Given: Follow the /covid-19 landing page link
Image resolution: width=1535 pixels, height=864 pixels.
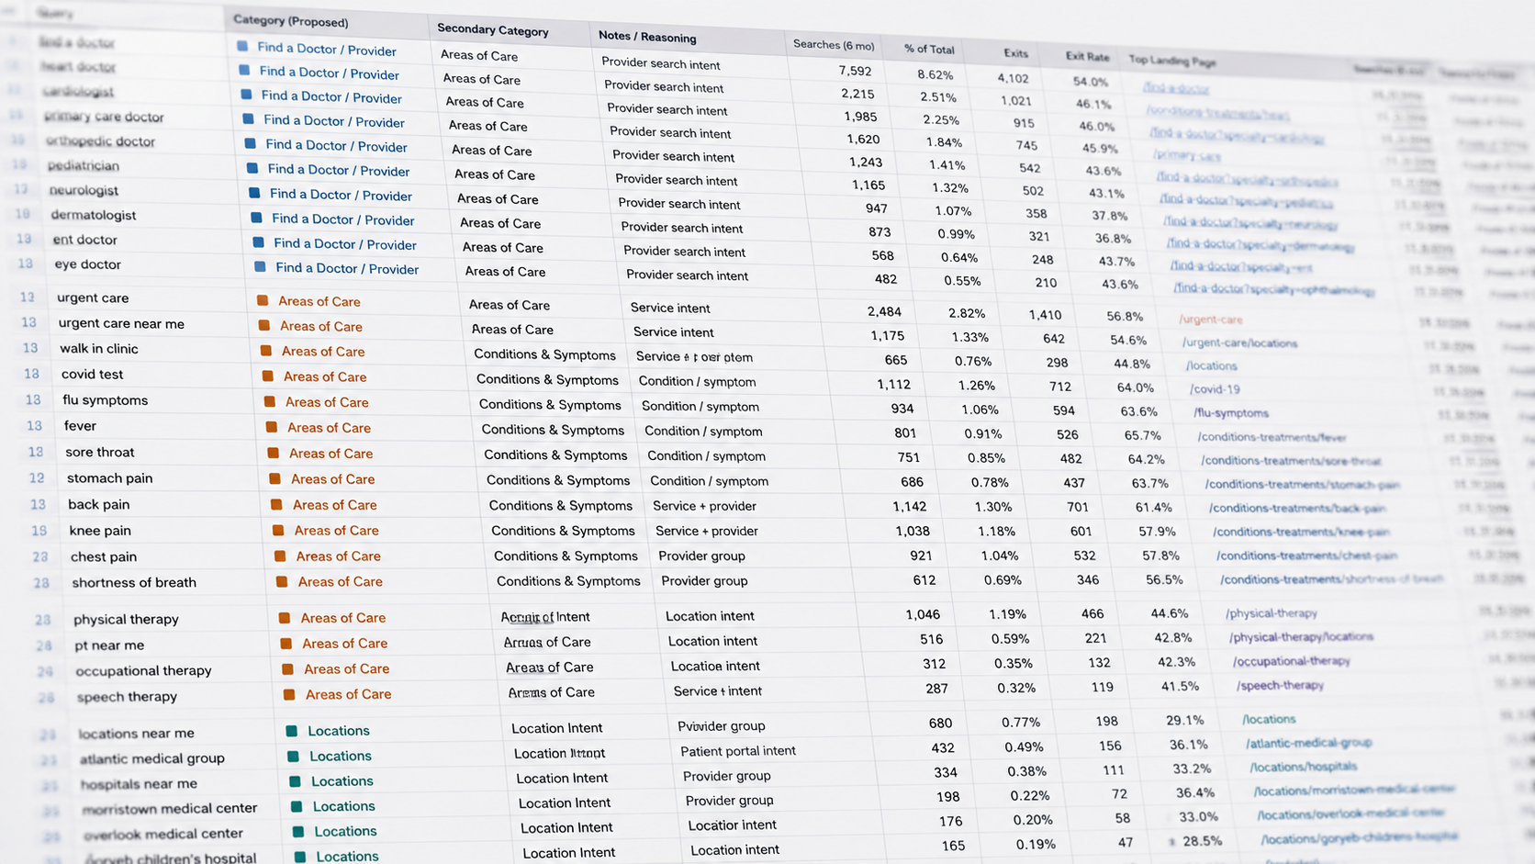Looking at the screenshot, I should tap(1216, 389).
